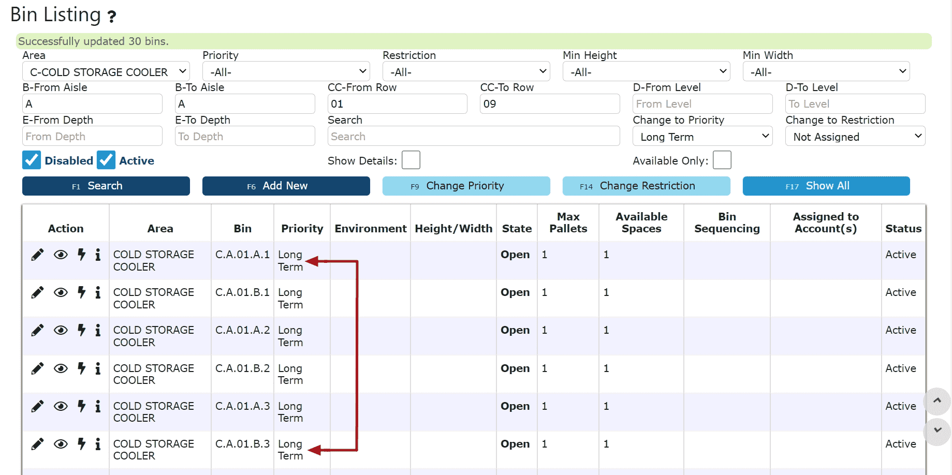Click the E-To Depth field
Viewport: 952px width, 475px height.
(245, 136)
